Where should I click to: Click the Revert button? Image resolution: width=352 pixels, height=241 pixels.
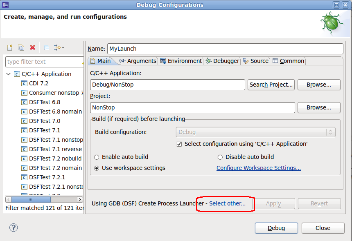pyautogui.click(x=319, y=203)
